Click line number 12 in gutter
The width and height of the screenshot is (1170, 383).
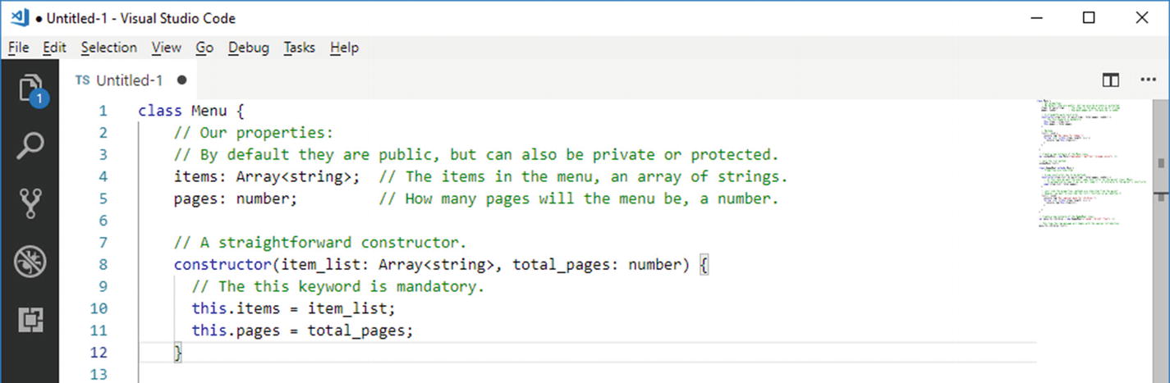click(x=99, y=353)
